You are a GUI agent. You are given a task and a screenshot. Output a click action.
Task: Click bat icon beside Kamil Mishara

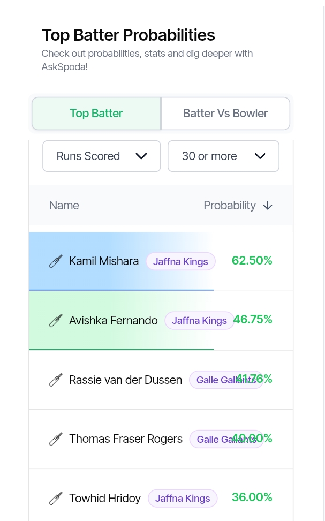click(x=56, y=261)
